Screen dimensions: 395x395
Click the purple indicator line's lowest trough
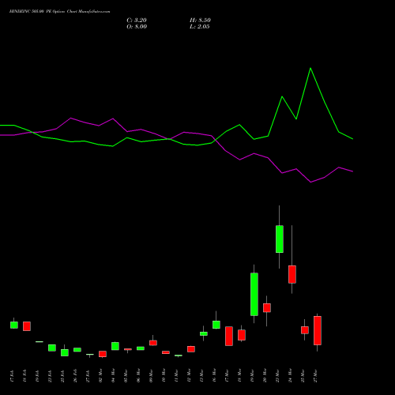click(x=310, y=182)
